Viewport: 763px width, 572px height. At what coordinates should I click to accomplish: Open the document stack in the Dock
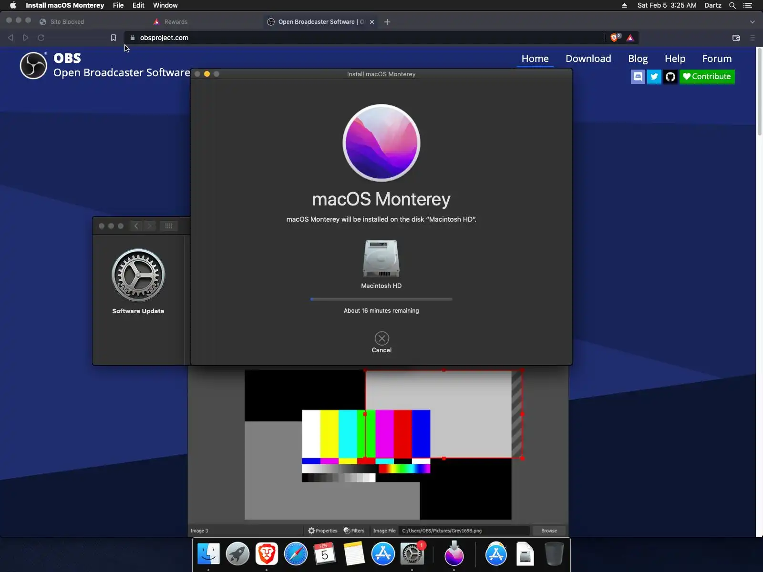pos(525,554)
